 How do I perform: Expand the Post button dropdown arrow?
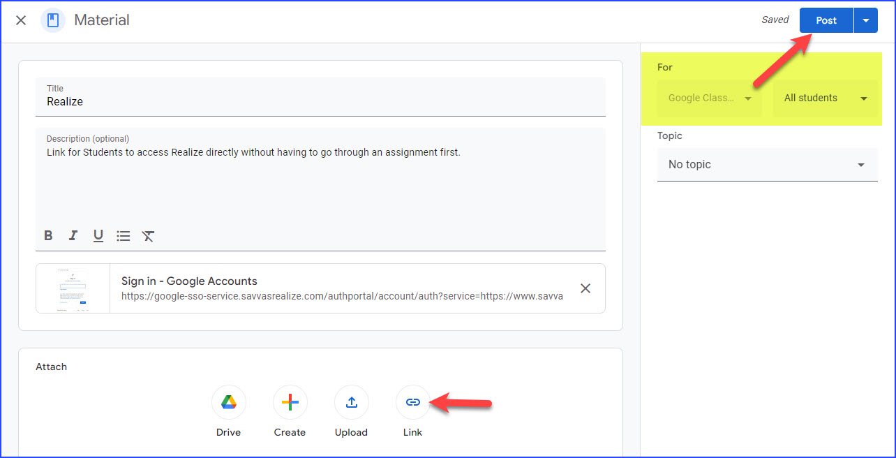(865, 20)
